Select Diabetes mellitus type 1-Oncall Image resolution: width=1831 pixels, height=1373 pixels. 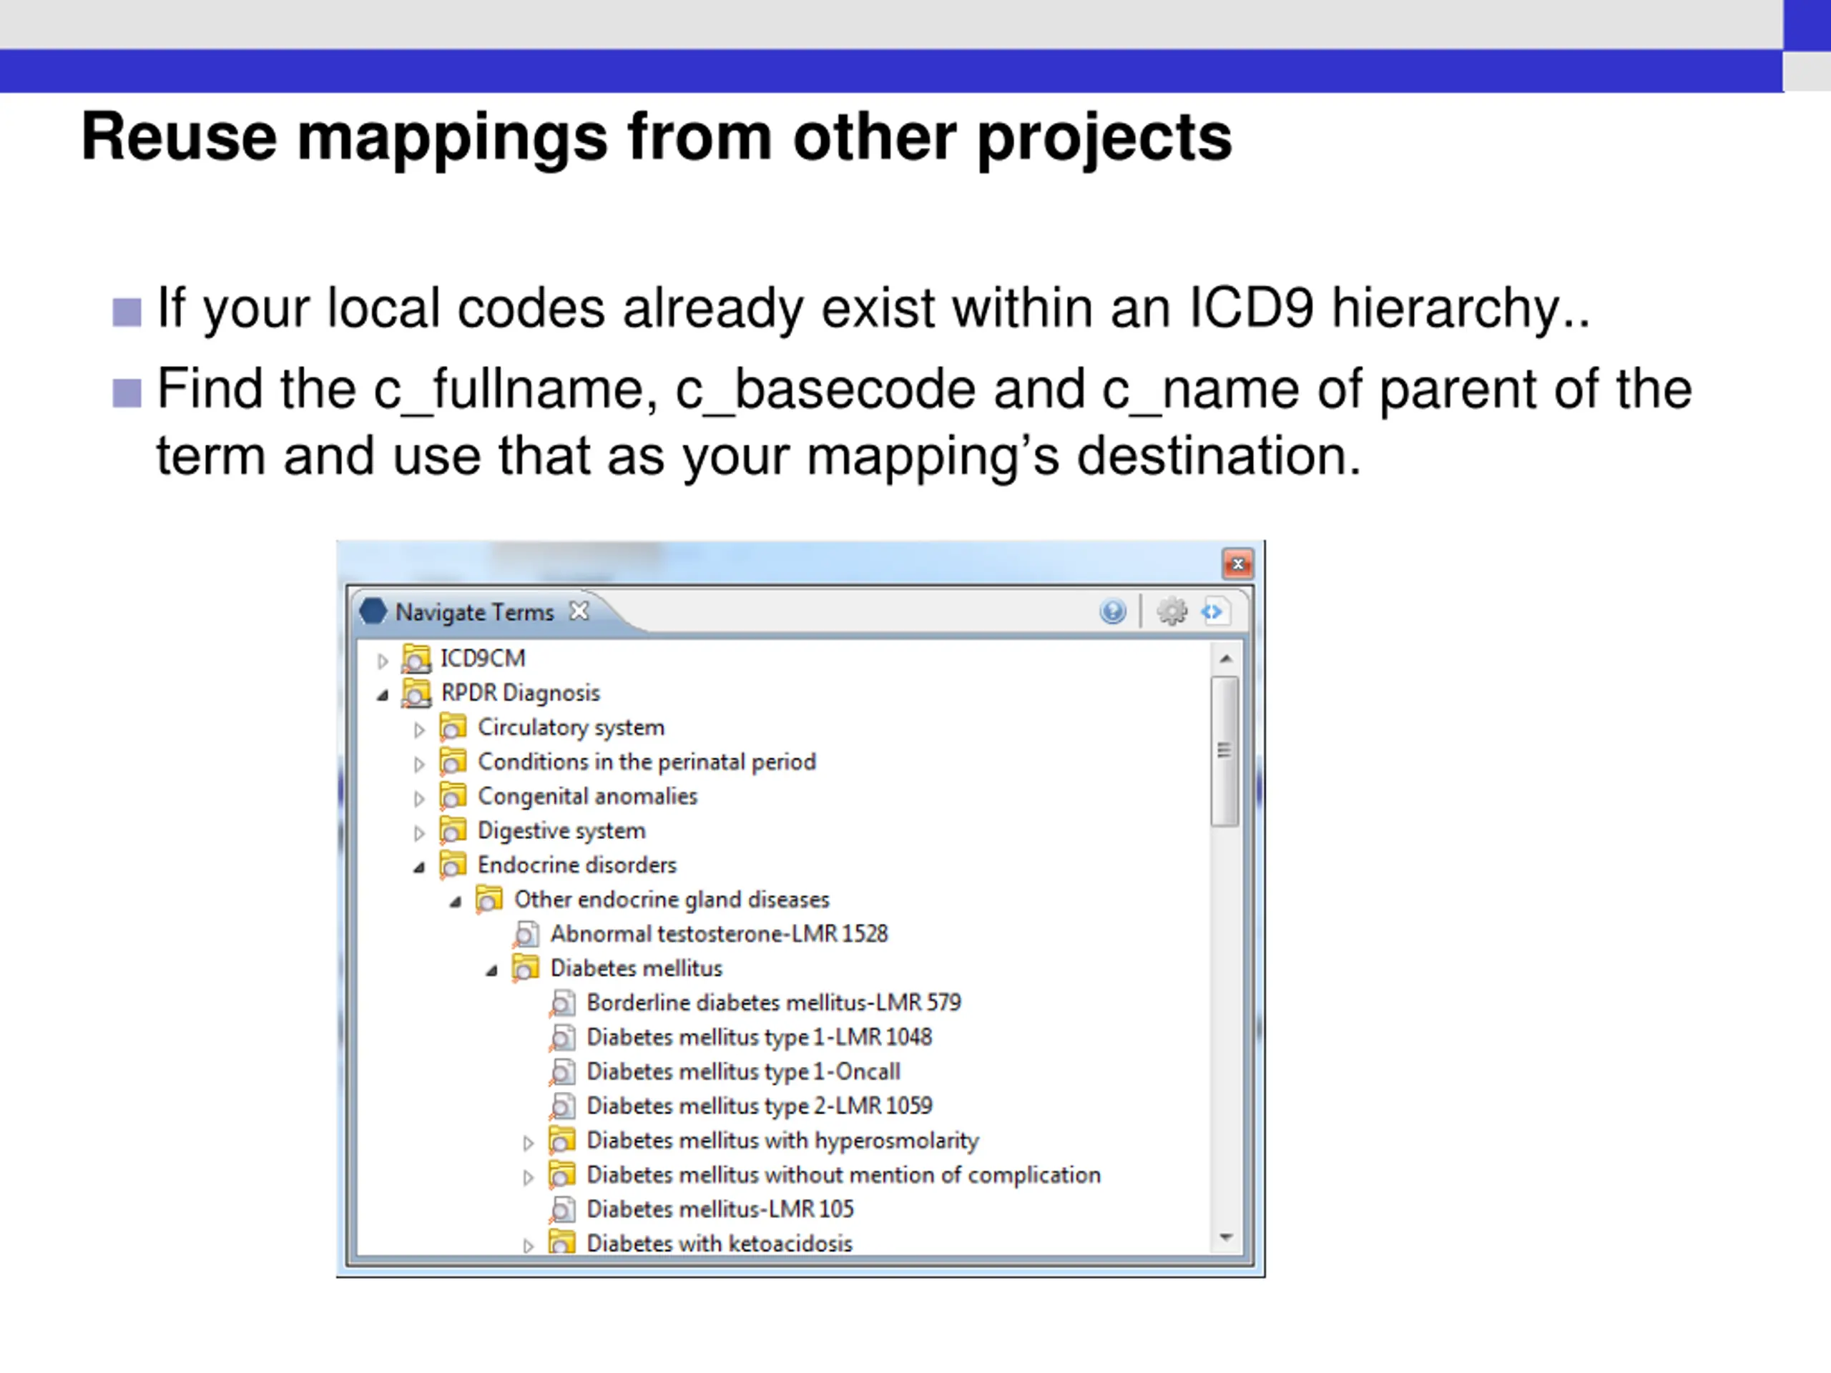[x=743, y=1072]
